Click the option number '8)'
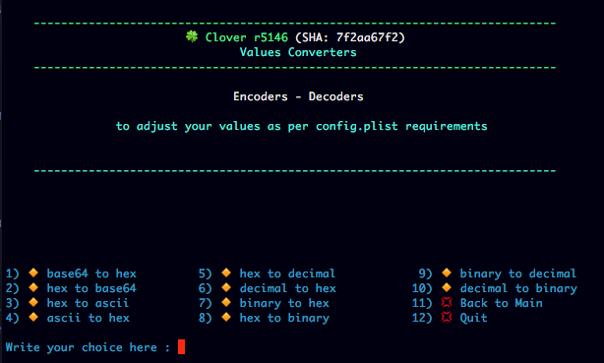 click(x=205, y=318)
